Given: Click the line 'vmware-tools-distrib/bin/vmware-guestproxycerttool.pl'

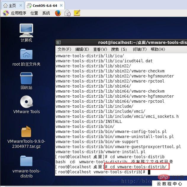Looking at the screenshot, I should 118,147.
